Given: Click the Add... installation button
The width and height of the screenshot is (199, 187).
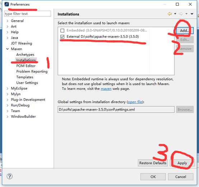Looking at the screenshot, I should point(185,31).
